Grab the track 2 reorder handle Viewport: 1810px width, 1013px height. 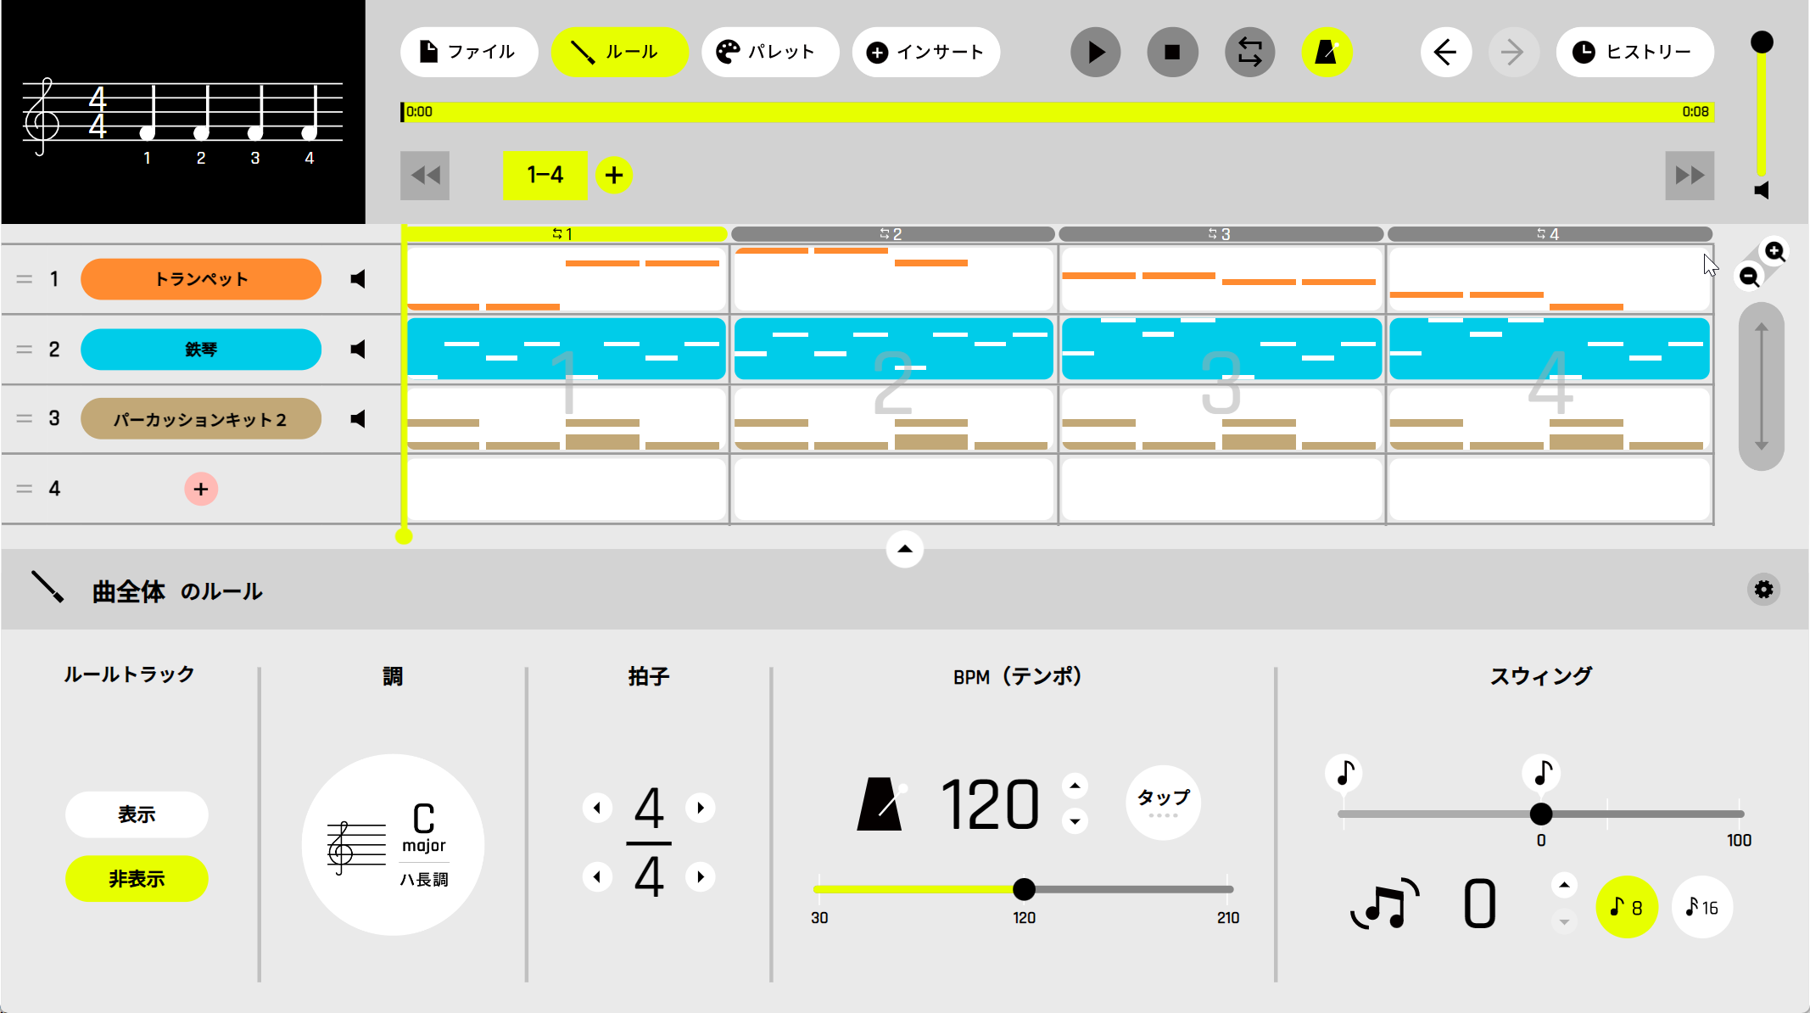click(x=25, y=350)
